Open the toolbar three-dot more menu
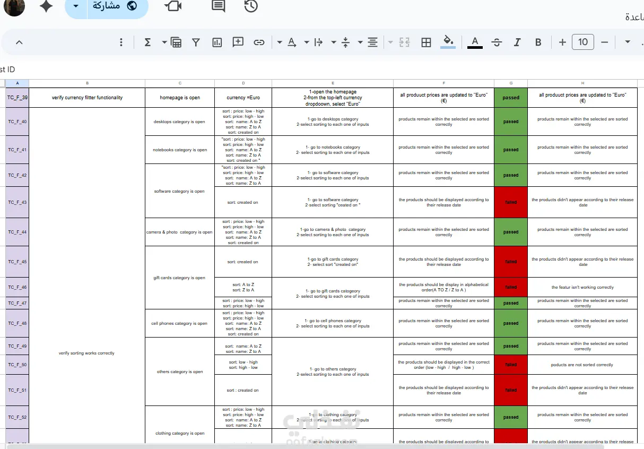Viewport: 644px width, 449px height. point(121,42)
